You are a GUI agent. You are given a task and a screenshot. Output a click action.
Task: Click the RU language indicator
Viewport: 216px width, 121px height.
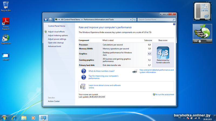click(180, 118)
